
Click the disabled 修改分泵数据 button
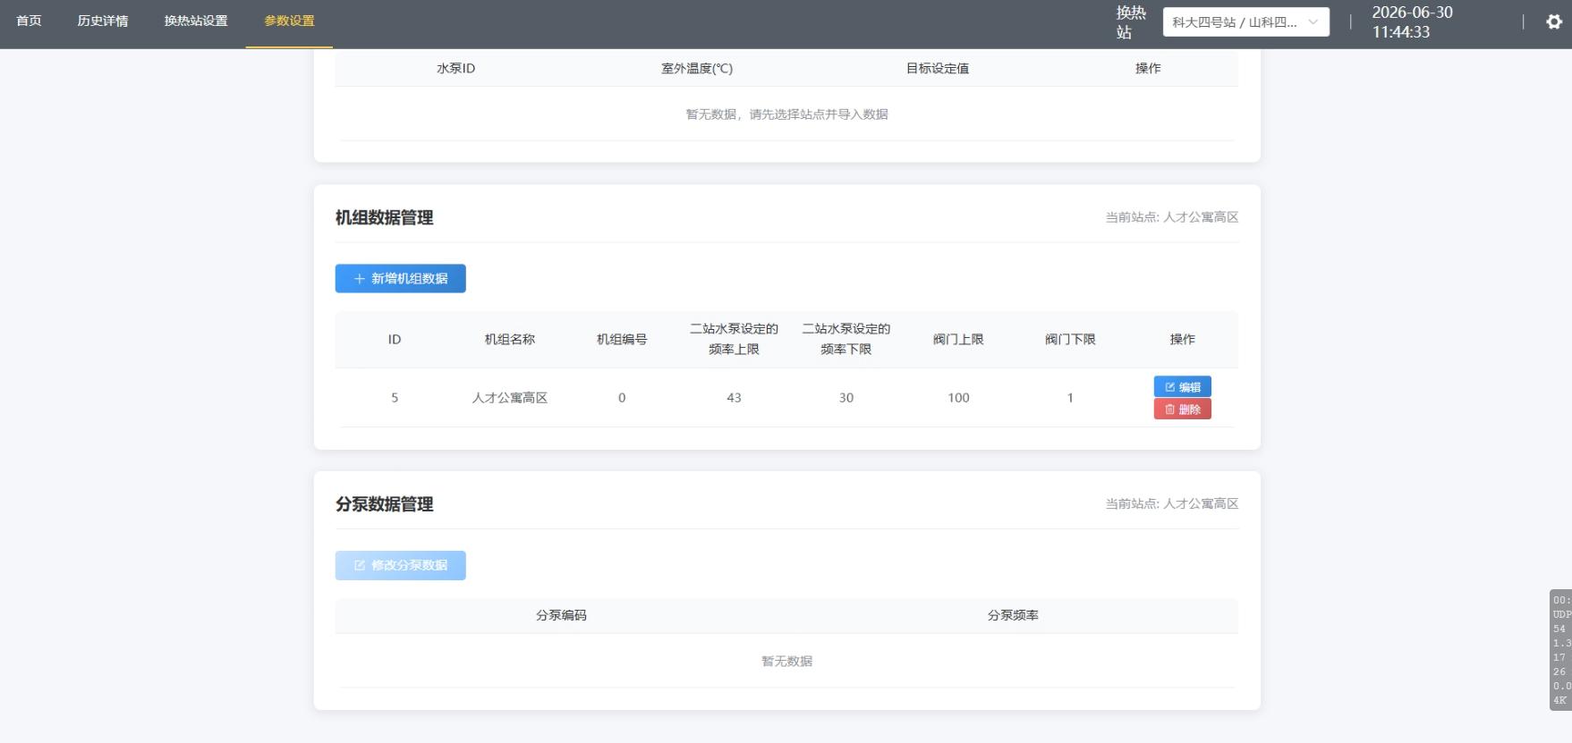400,565
